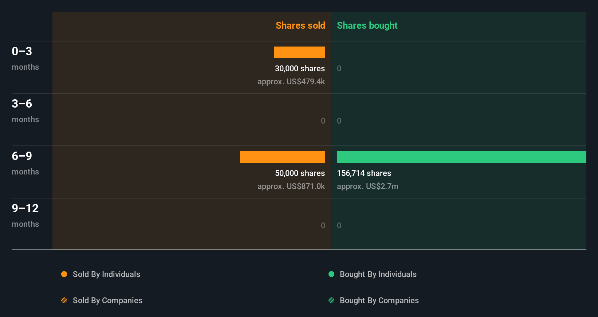This screenshot has height=317, width=598.
Task: Select the orange 30,000 shares sold bar
Action: [300, 52]
